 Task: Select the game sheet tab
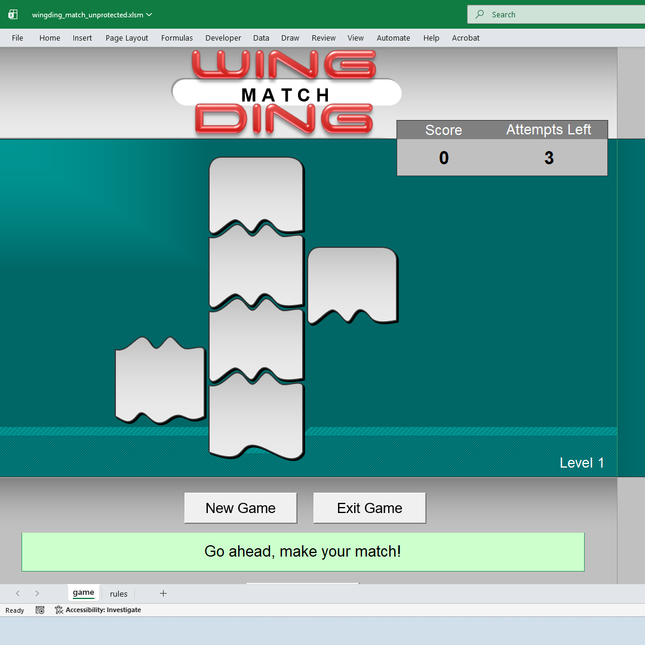coord(84,592)
